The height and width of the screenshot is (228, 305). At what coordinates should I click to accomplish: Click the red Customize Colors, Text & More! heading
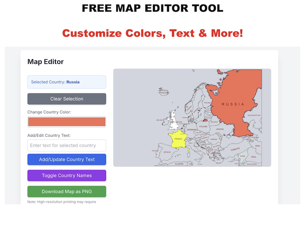click(152, 33)
